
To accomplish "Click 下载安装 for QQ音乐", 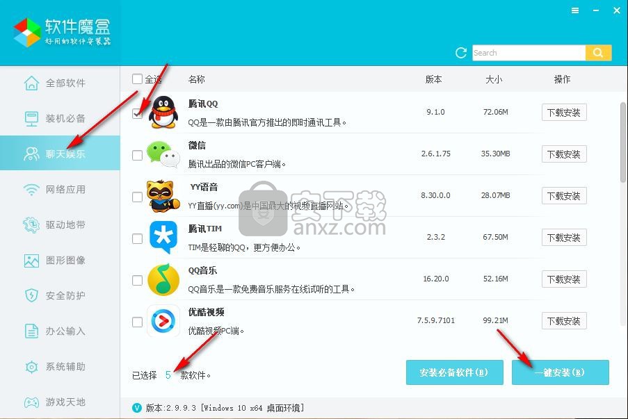I will [x=564, y=279].
